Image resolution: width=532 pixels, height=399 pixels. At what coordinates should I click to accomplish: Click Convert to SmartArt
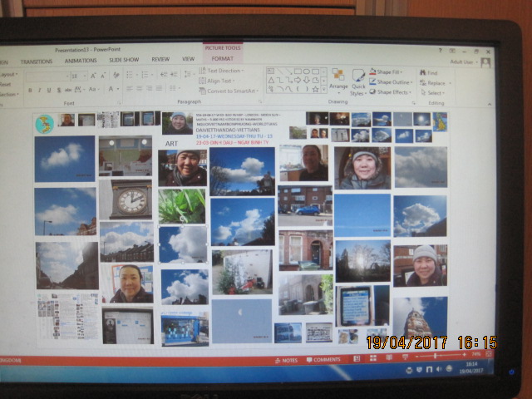229,91
